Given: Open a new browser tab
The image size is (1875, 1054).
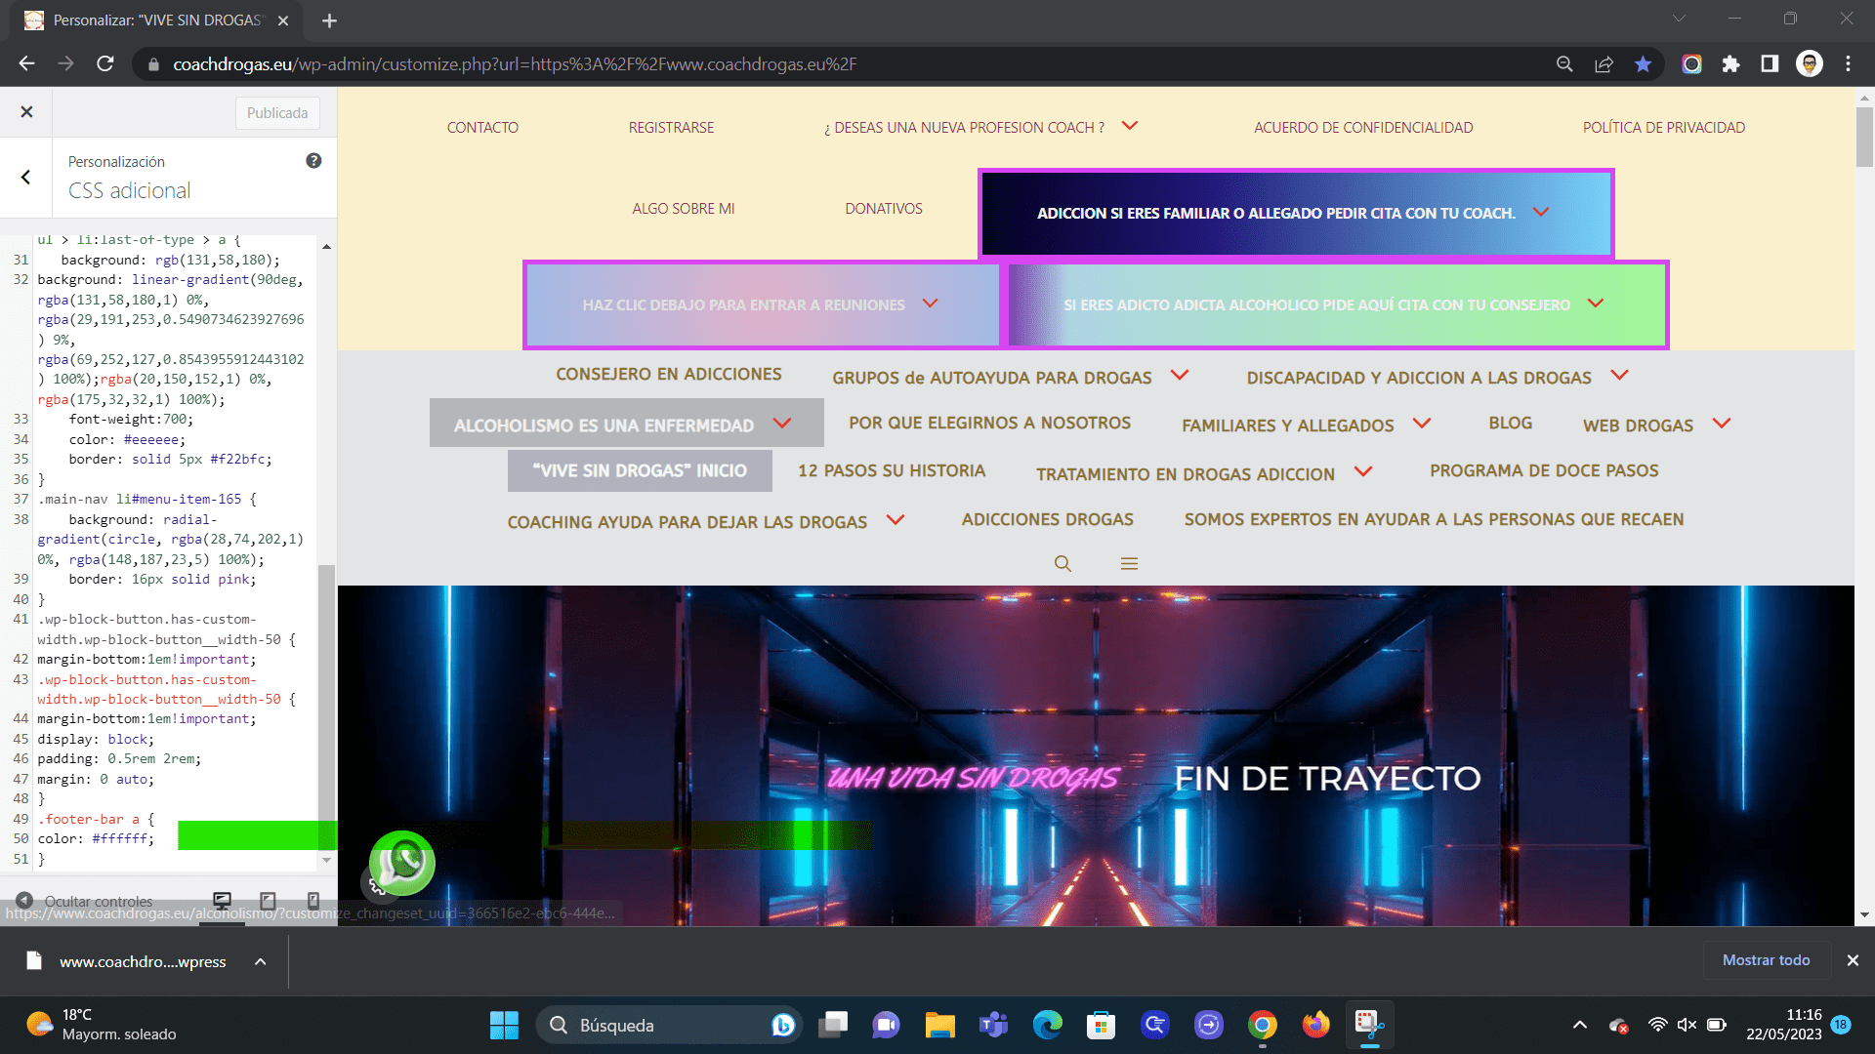Looking at the screenshot, I should [x=329, y=20].
